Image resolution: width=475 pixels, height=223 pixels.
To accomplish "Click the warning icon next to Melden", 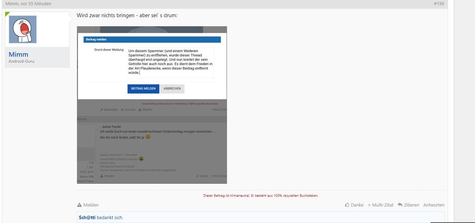I will (x=79, y=205).
